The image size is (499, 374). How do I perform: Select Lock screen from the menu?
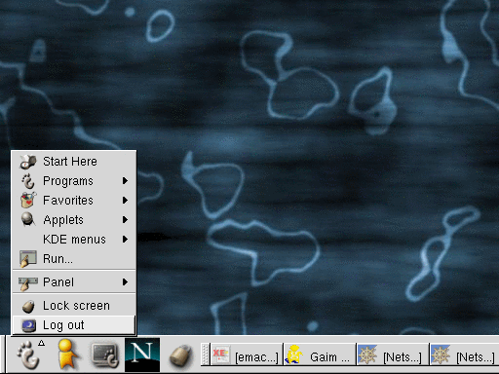click(74, 306)
